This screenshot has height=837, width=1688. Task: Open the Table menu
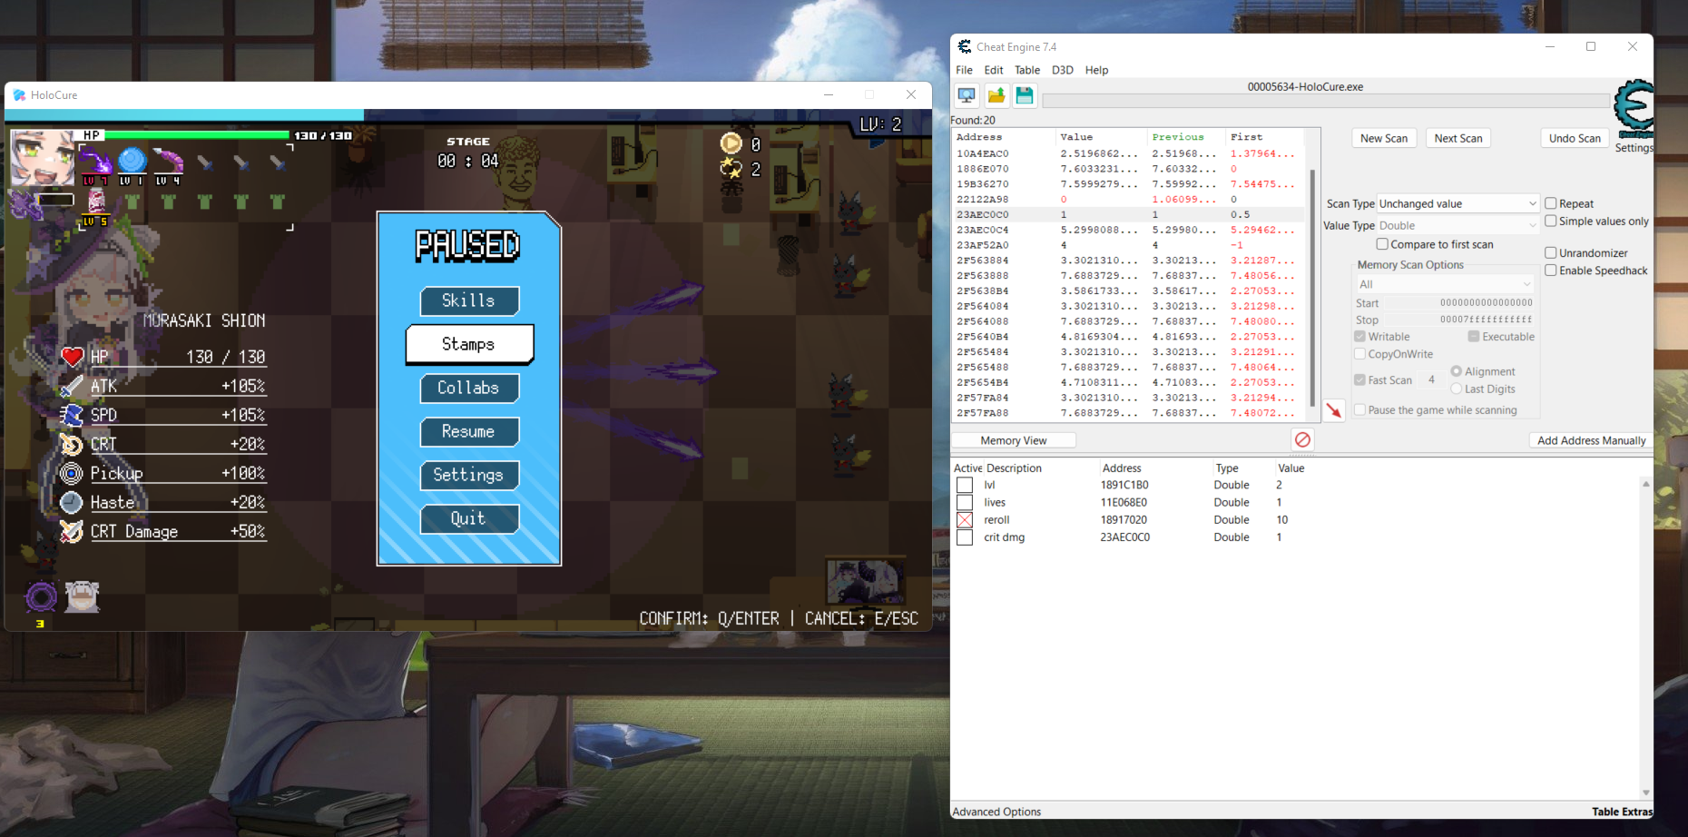1027,70
